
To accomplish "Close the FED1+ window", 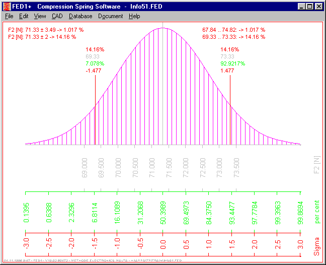I will [x=318, y=7].
